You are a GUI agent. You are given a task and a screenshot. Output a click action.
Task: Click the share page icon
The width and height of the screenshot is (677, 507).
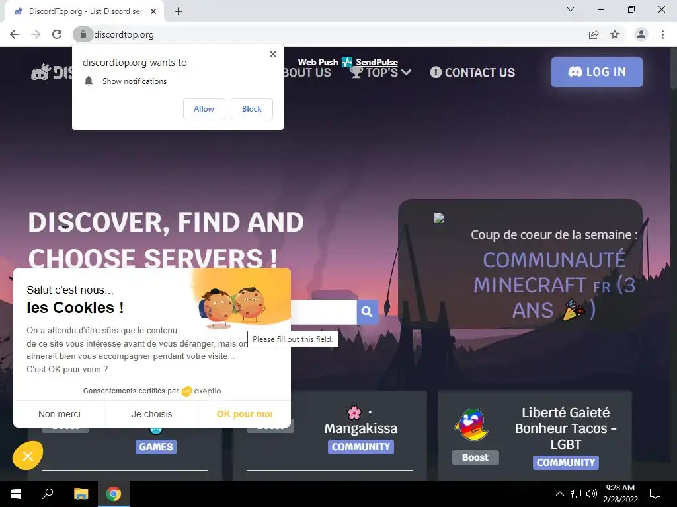pos(594,34)
